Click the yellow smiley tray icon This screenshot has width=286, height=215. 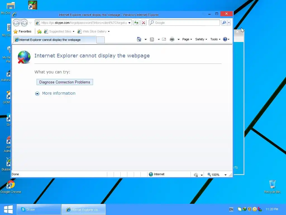click(255, 209)
